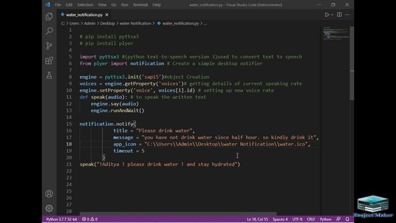This screenshot has height=223, width=396.
Task: Open the Go menu
Action: pos(114,4)
